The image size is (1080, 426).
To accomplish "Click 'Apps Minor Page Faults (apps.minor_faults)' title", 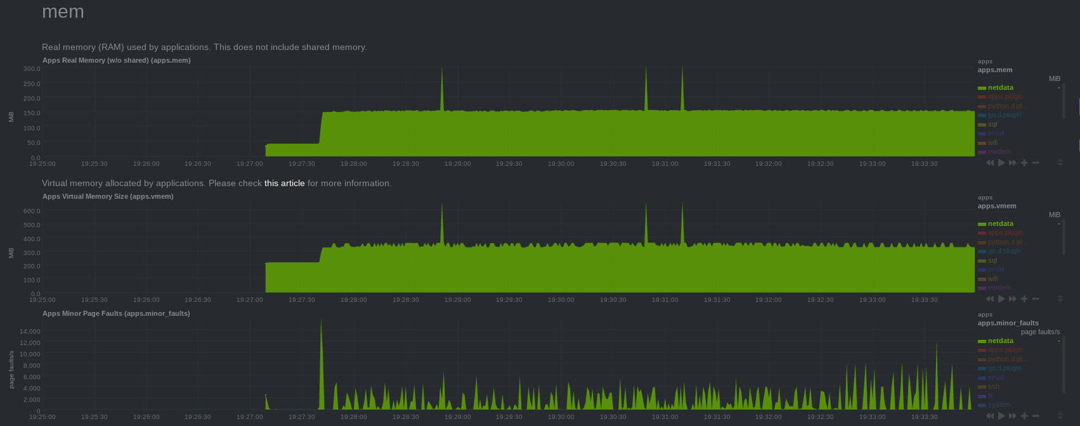I will coord(116,313).
